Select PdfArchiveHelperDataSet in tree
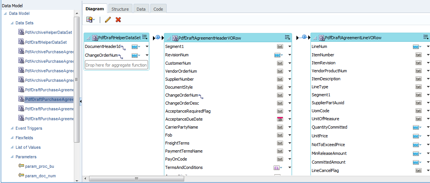This screenshot has width=430, height=183. pos(49,32)
